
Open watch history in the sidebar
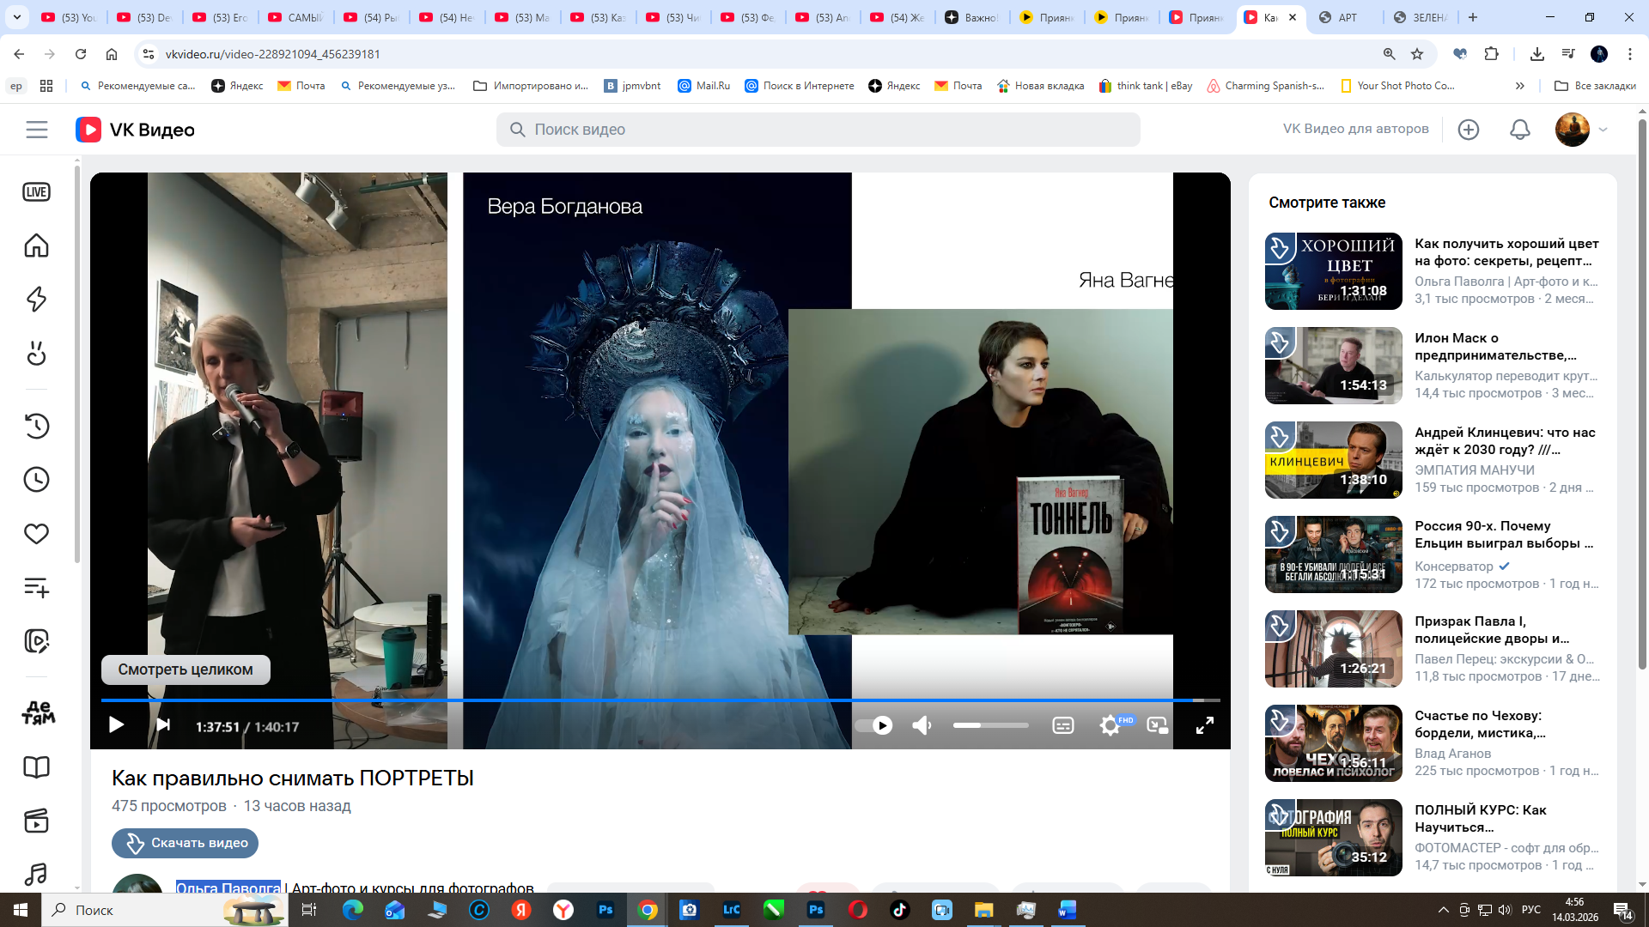[x=36, y=426]
